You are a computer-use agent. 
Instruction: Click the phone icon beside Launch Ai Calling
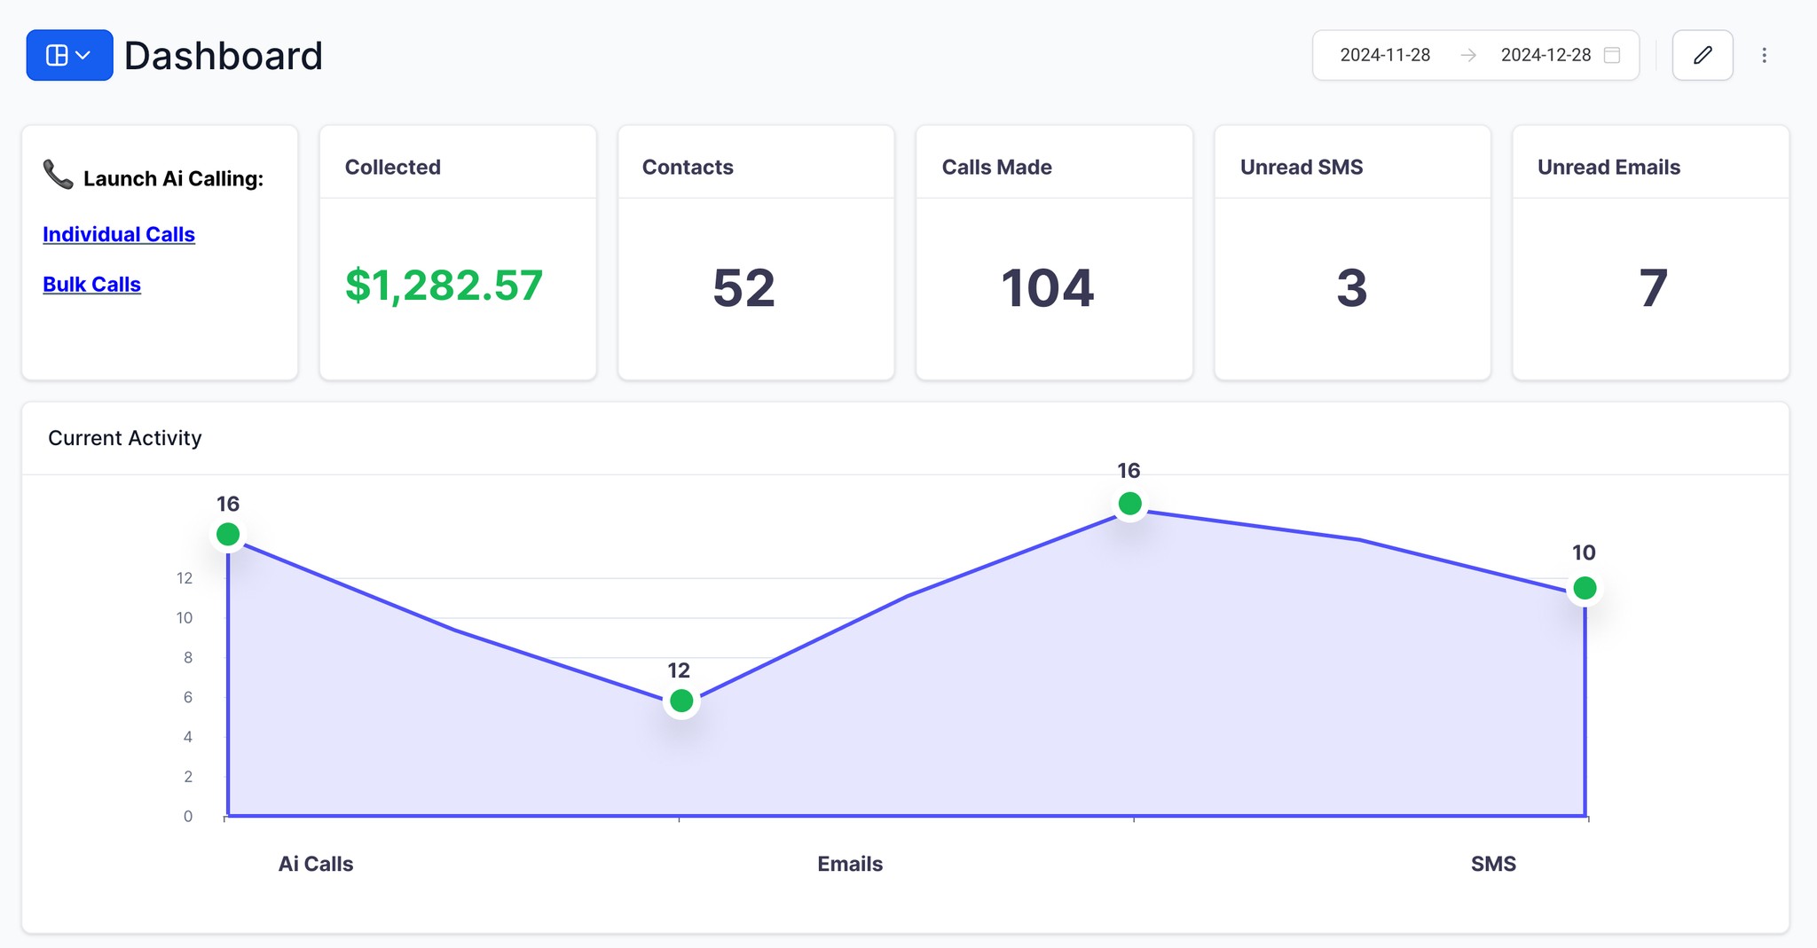(x=59, y=175)
